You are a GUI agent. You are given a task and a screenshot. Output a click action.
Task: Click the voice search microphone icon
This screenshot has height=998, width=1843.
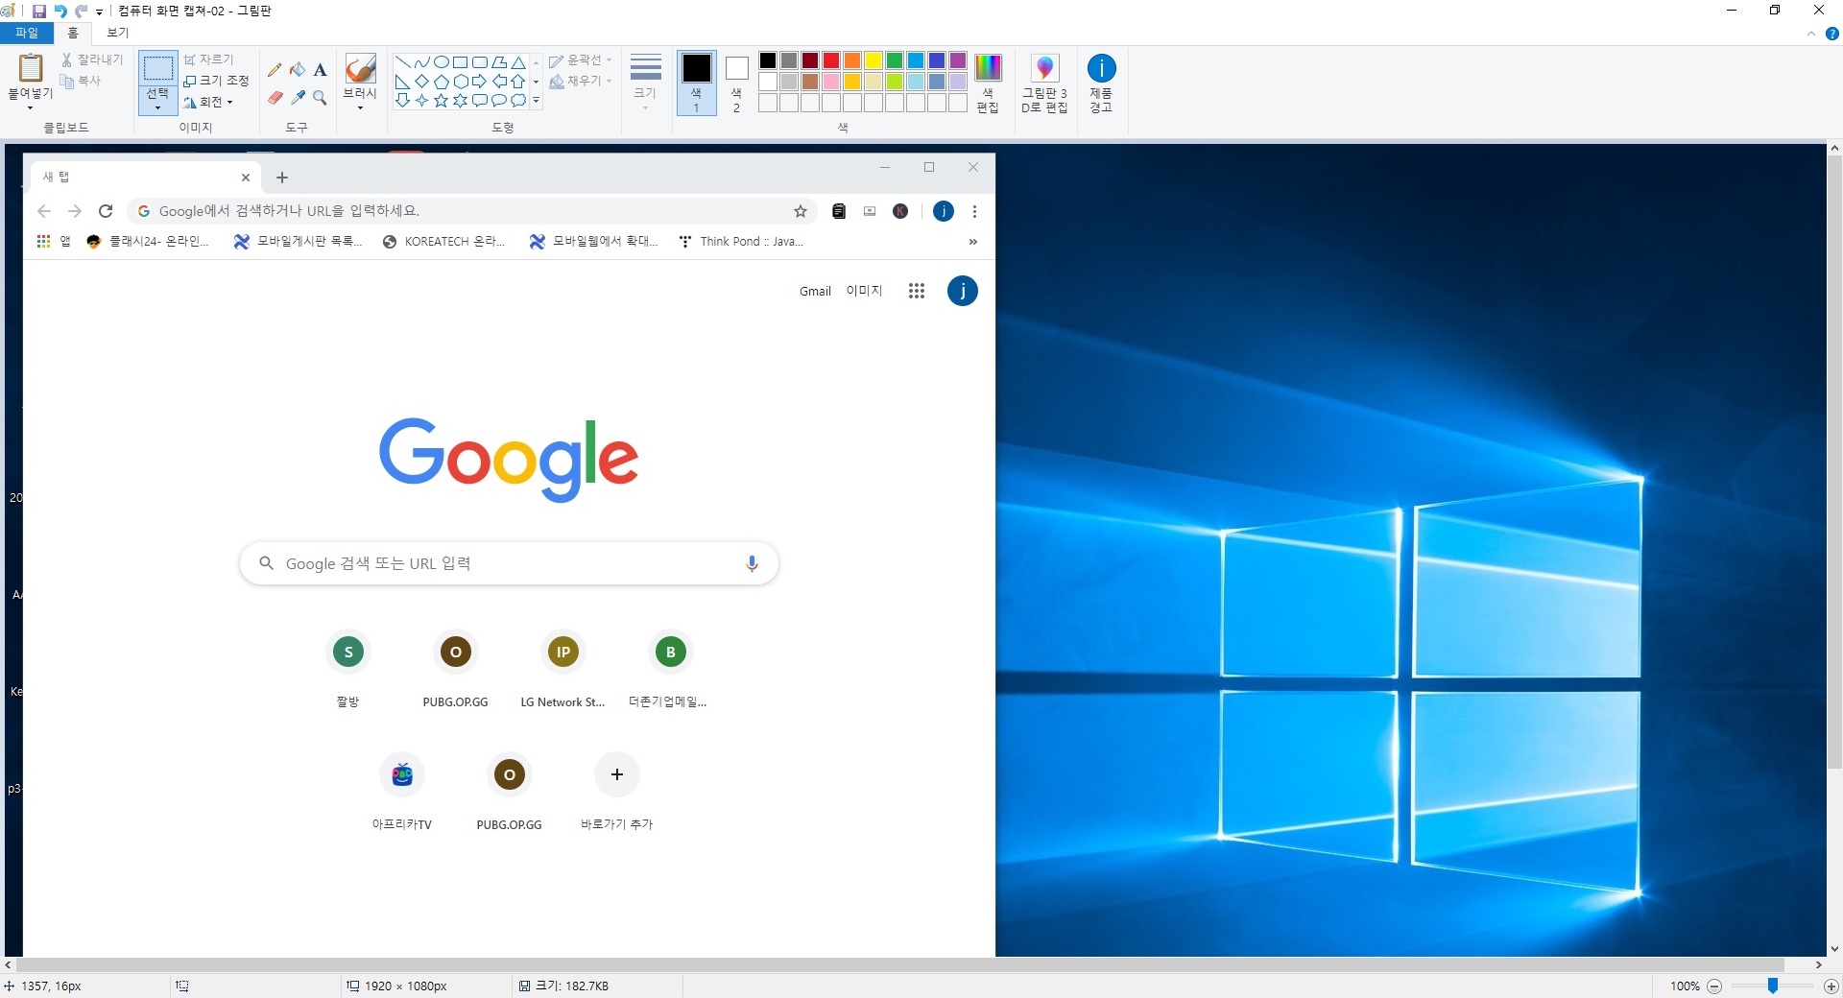point(752,563)
